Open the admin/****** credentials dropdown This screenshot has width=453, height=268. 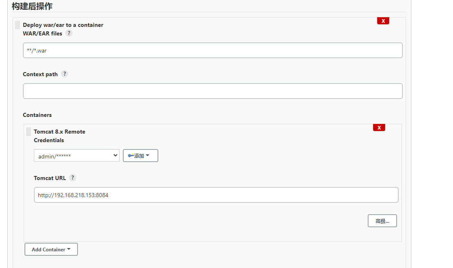[76, 156]
